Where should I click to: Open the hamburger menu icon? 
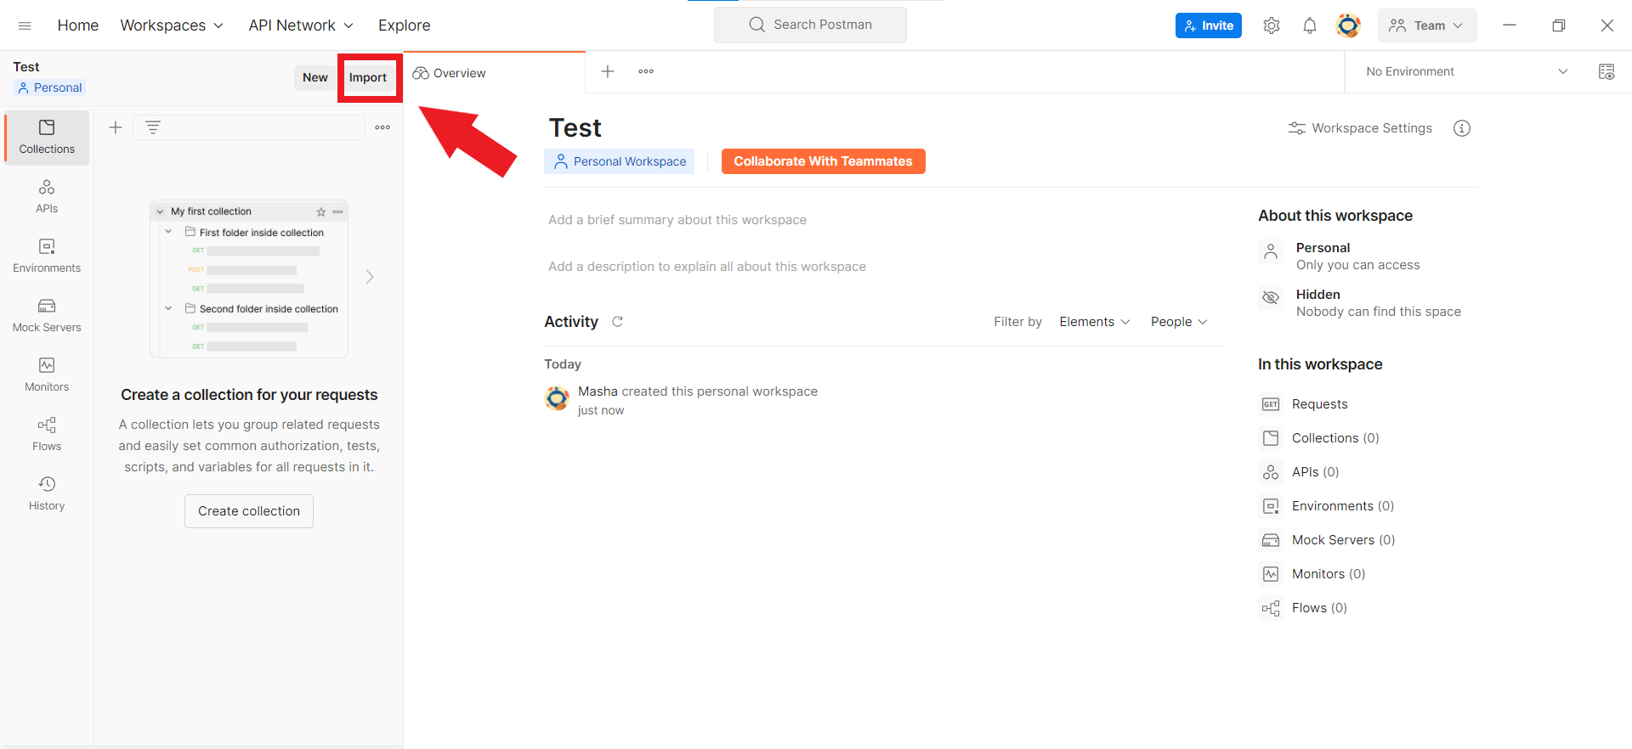click(x=25, y=25)
